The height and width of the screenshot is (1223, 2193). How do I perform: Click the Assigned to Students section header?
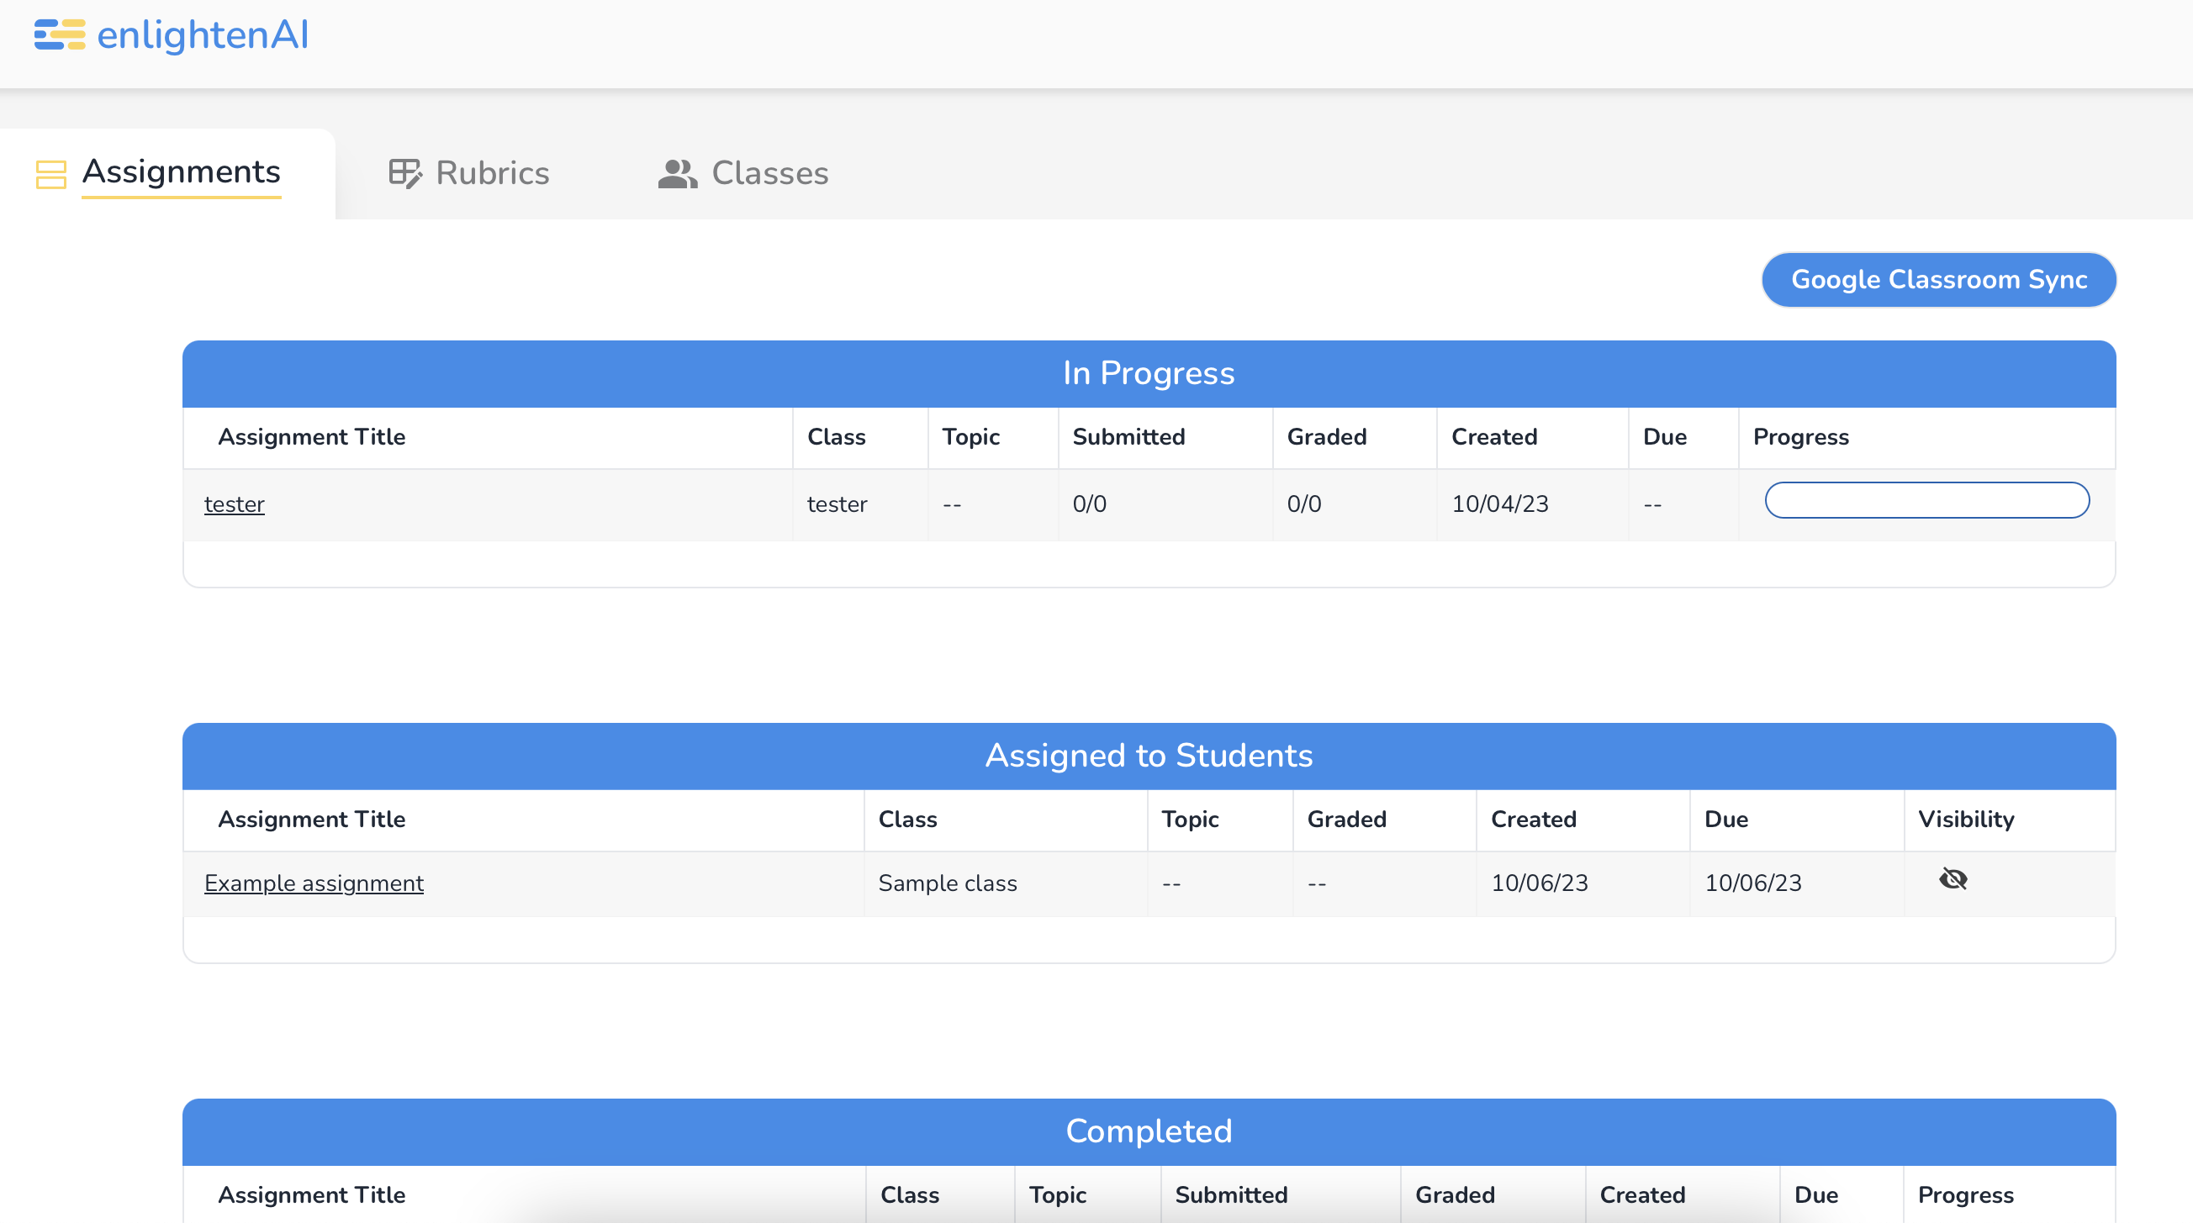coord(1149,756)
